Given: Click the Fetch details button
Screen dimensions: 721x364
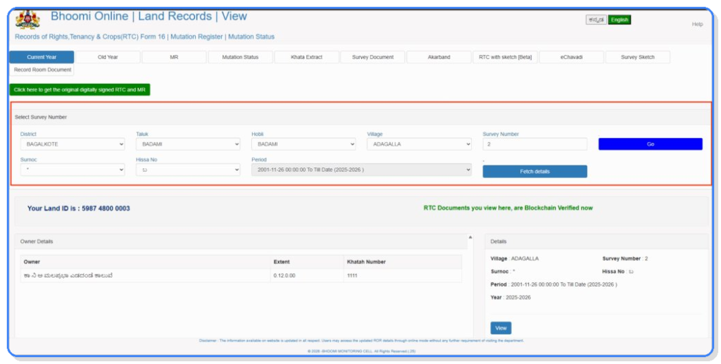Looking at the screenshot, I should pyautogui.click(x=535, y=171).
